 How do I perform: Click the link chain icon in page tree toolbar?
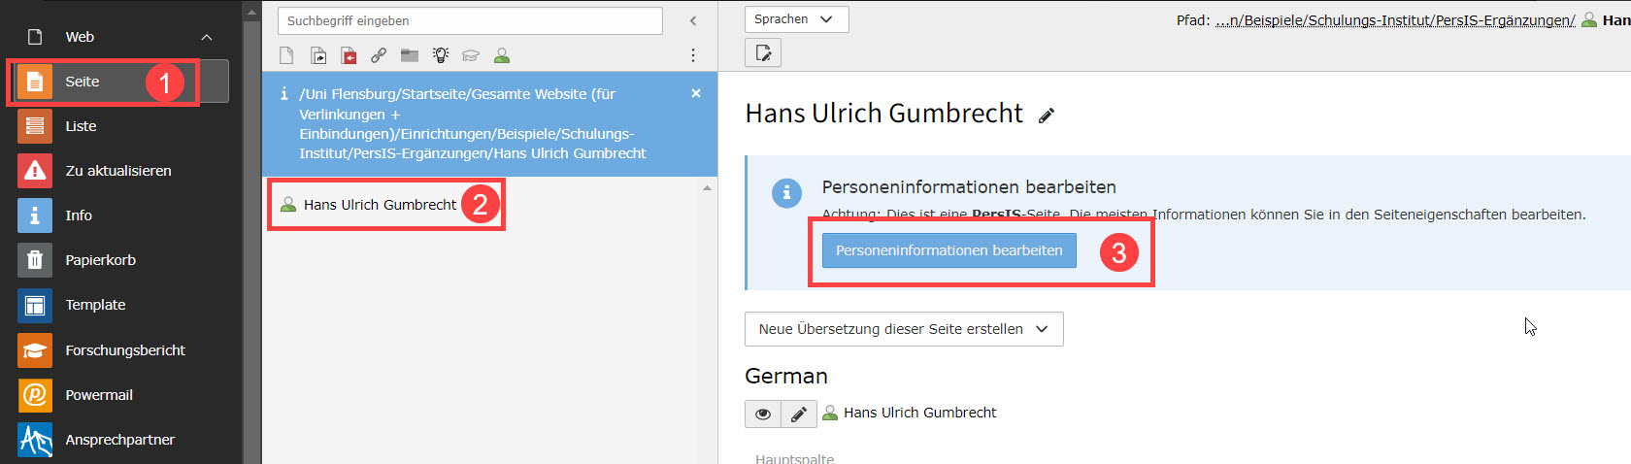[x=379, y=55]
